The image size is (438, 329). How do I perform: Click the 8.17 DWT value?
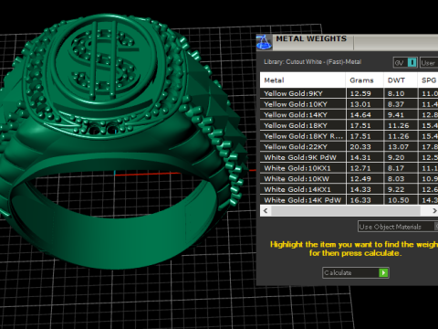pyautogui.click(x=396, y=168)
